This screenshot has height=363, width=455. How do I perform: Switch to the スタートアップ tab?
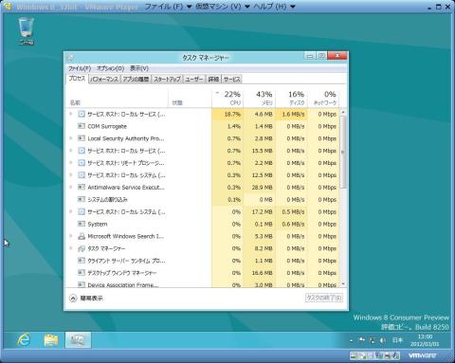click(167, 79)
